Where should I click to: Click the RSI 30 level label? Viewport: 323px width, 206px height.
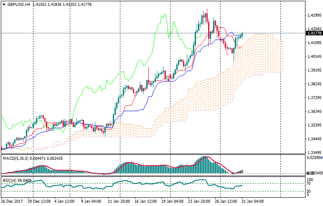(309, 191)
